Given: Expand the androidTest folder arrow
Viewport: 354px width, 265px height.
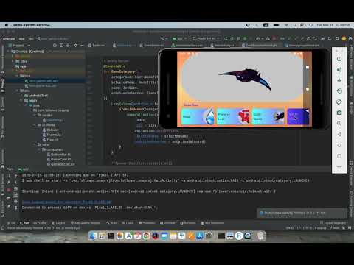Looking at the screenshot, I should (22, 96).
